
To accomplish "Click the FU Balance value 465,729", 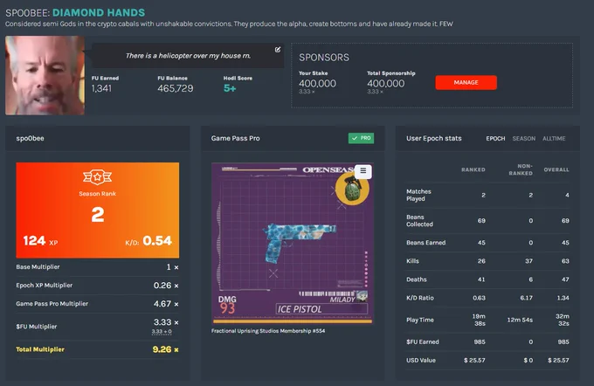I will pyautogui.click(x=176, y=88).
